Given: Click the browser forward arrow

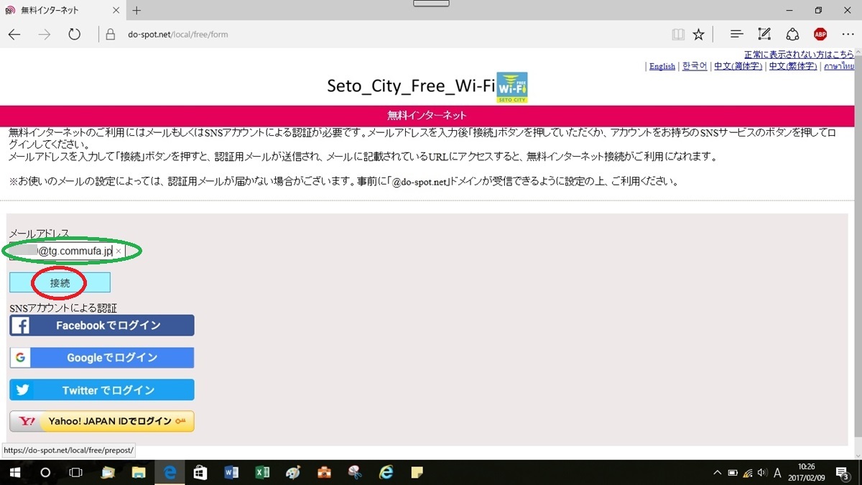Looking at the screenshot, I should point(45,34).
